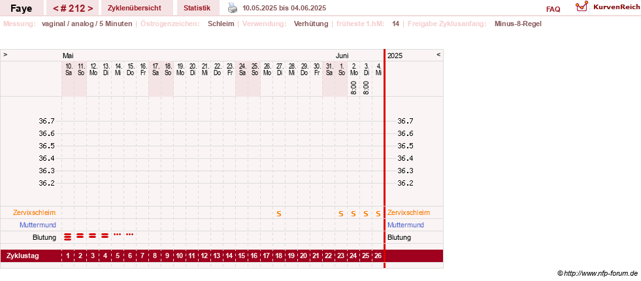The width and height of the screenshot is (641, 281).
Task: Click the spotting dots on cycle day 6
Action: click(130, 235)
